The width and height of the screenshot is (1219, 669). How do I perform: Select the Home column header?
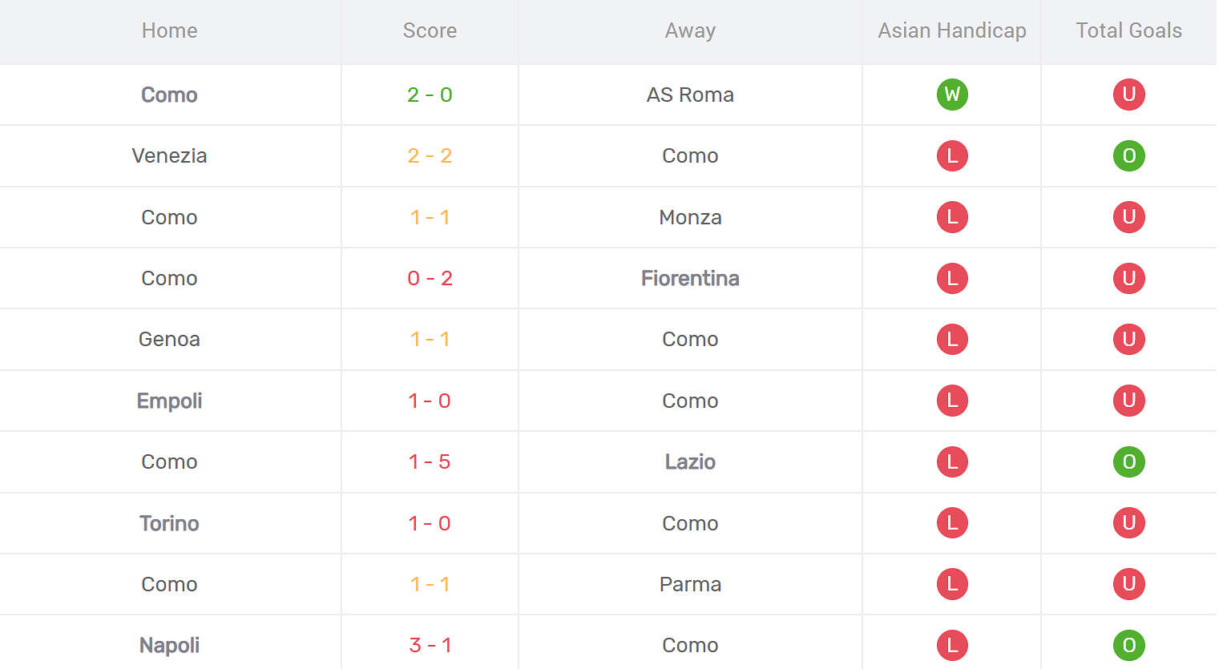click(169, 30)
